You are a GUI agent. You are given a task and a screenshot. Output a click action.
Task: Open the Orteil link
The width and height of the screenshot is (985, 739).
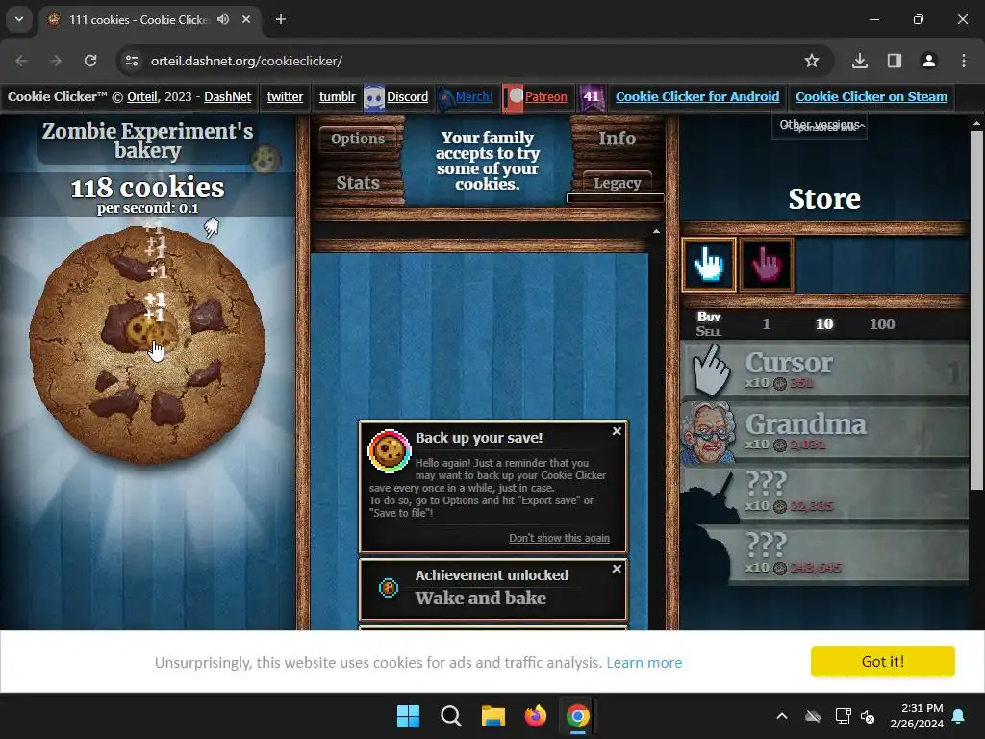142,97
